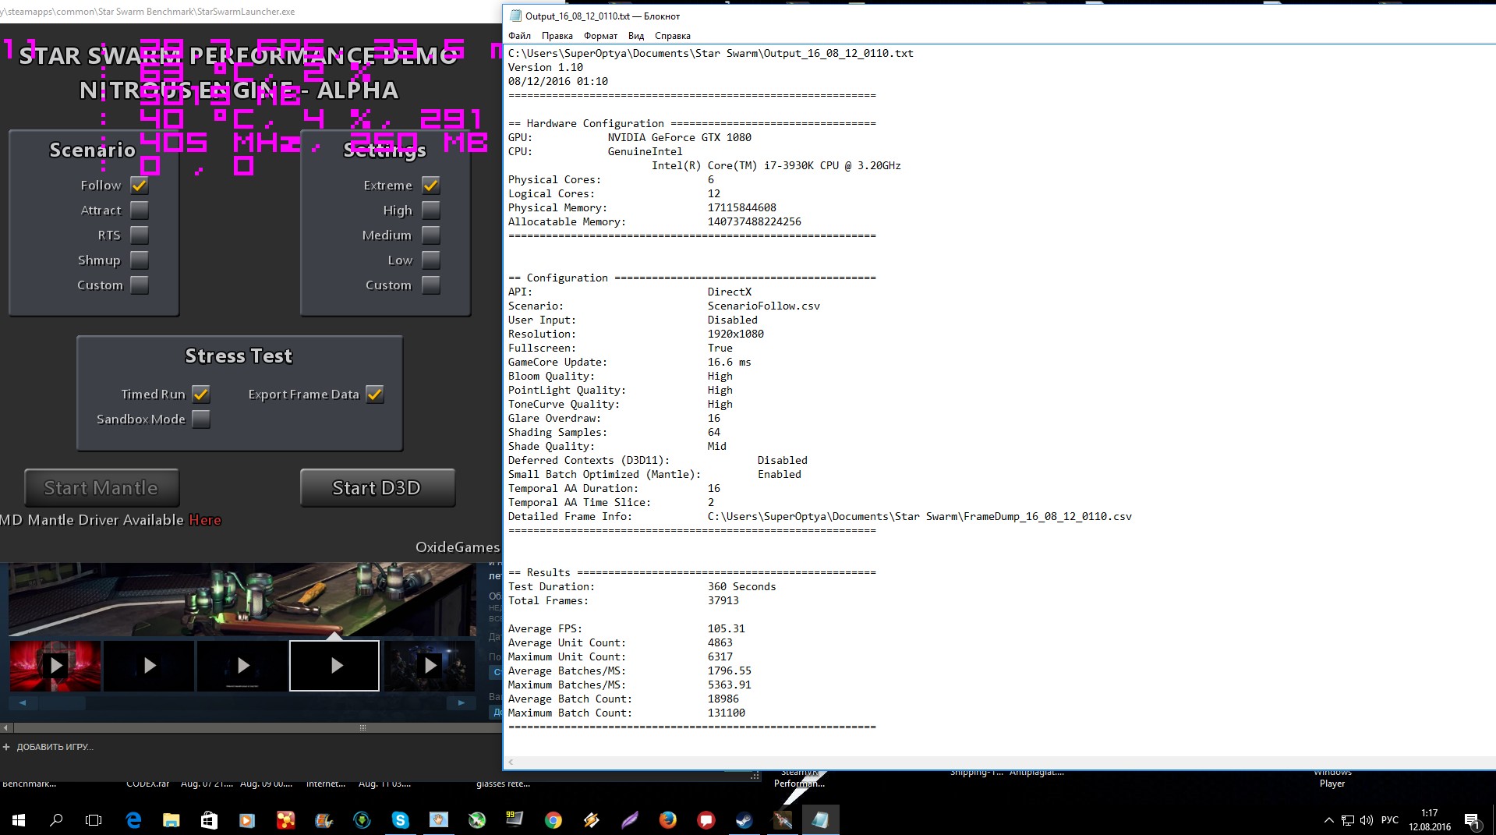Uncheck the Export Frame Data checkbox
The height and width of the screenshot is (835, 1496).
tap(375, 395)
